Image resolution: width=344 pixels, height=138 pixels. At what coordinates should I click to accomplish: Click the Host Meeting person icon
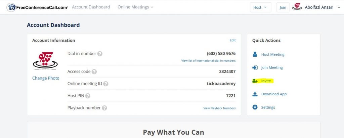pyautogui.click(x=255, y=54)
